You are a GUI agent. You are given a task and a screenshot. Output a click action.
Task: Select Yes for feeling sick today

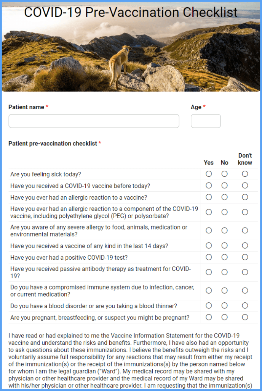point(209,174)
